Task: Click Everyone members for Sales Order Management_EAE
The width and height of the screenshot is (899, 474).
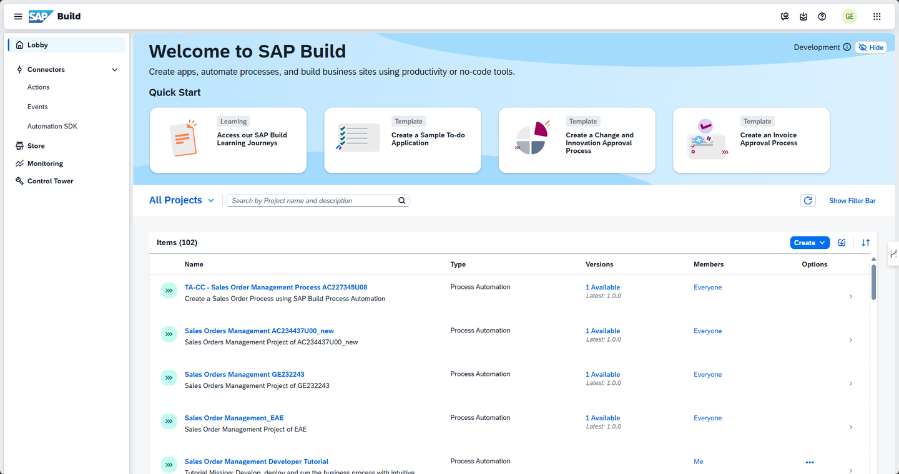Action: (707, 418)
